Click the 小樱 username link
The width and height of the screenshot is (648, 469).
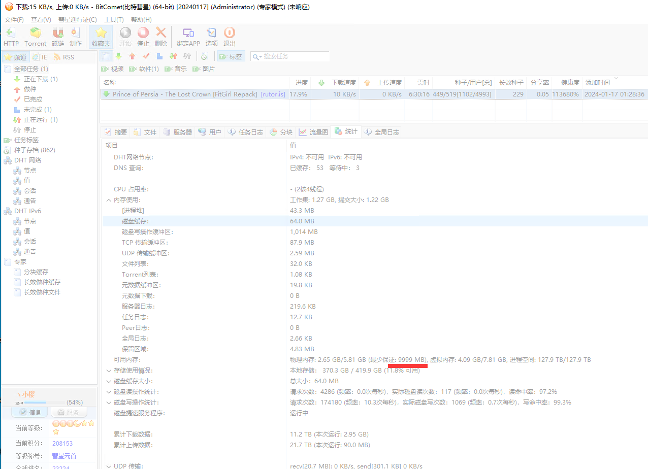28,394
